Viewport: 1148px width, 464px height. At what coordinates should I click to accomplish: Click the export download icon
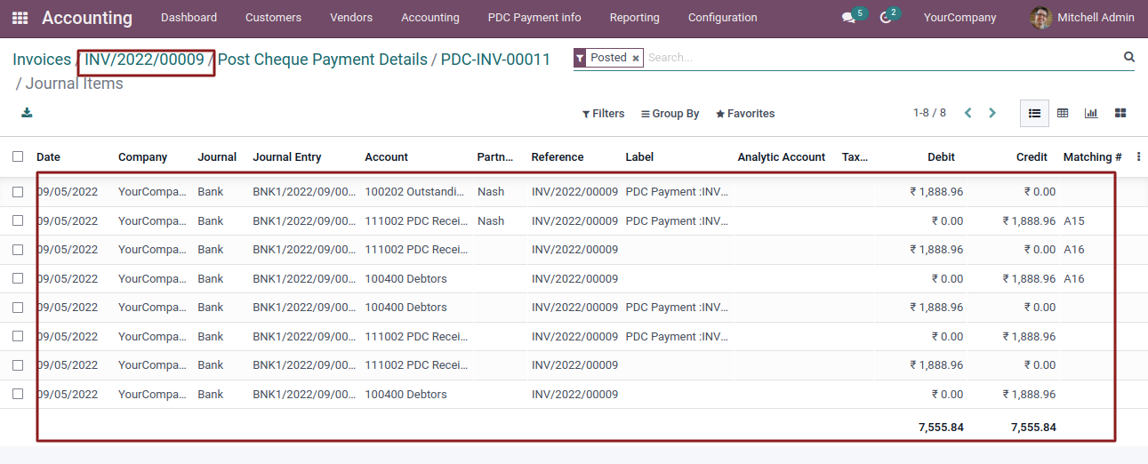click(x=28, y=113)
